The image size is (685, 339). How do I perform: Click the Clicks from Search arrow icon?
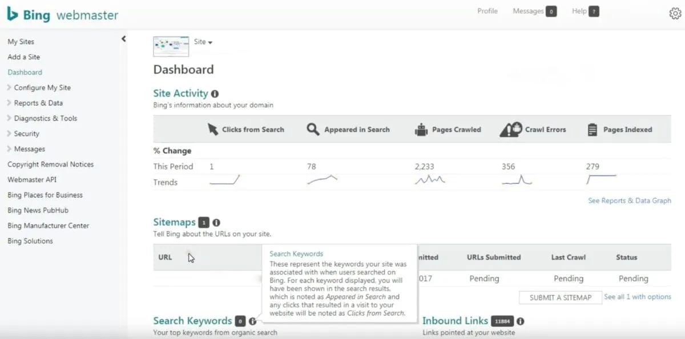[x=212, y=129]
